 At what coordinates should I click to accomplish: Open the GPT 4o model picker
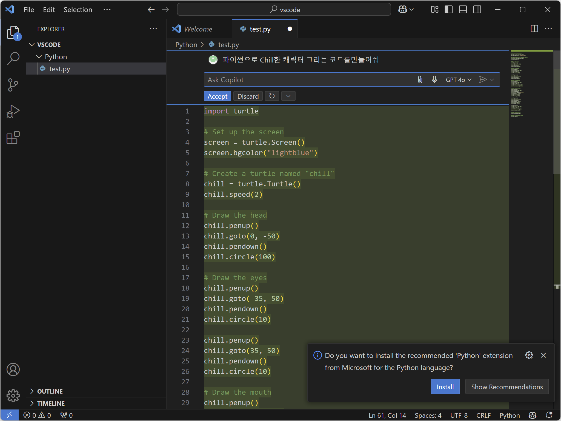[x=458, y=80]
